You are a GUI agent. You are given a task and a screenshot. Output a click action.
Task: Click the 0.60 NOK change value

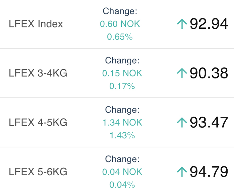point(120,24)
